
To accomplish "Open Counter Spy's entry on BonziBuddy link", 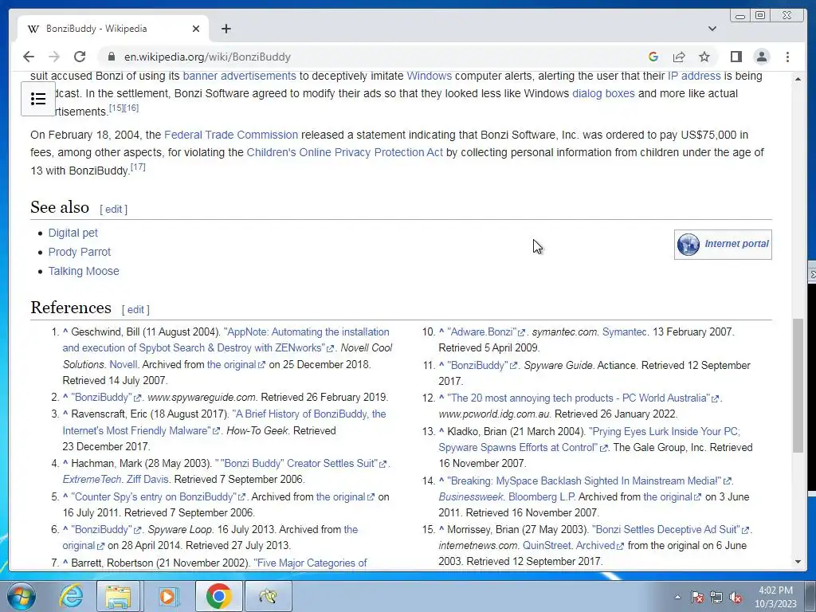I will tap(158, 497).
